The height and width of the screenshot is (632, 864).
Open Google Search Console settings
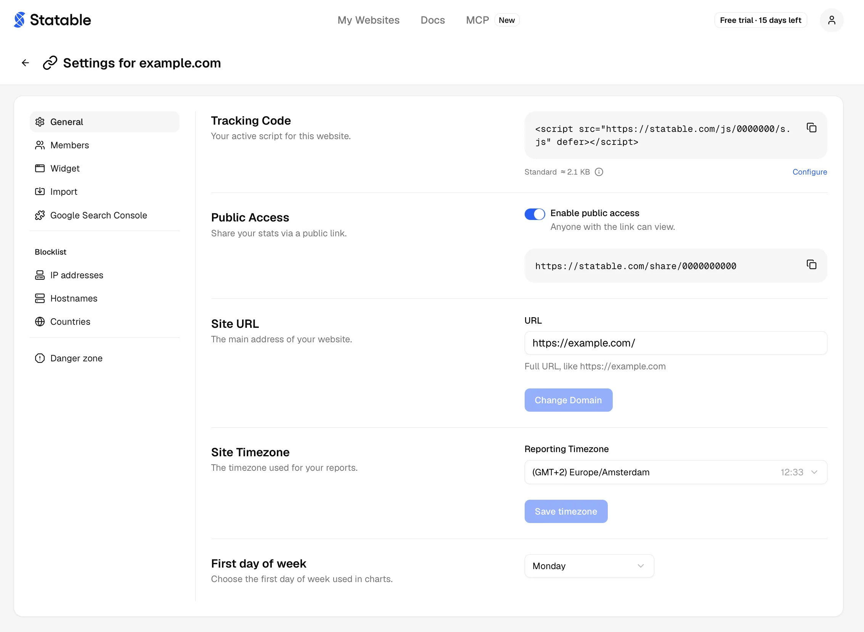pyautogui.click(x=104, y=215)
